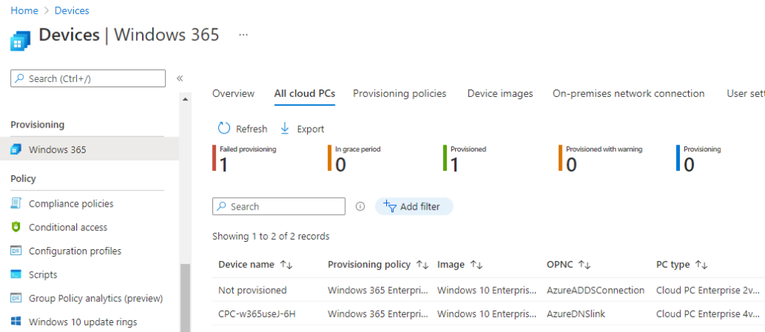
Task: Go to Home breadcrumb link
Action: tap(25, 10)
